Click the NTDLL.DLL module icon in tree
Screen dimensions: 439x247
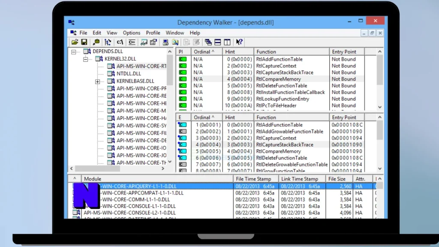tap(111, 74)
